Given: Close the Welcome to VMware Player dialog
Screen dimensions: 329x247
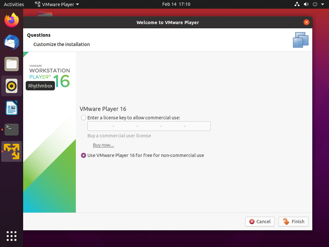Looking at the screenshot, I should [x=306, y=22].
